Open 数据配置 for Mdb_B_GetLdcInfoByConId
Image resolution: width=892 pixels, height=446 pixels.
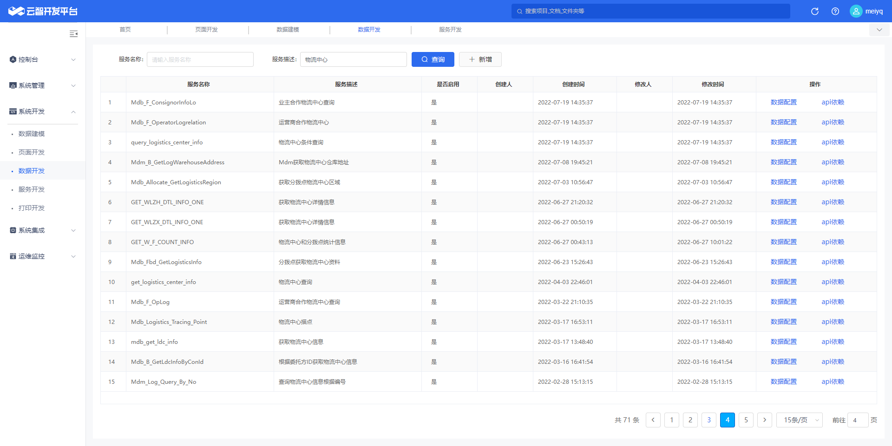783,362
